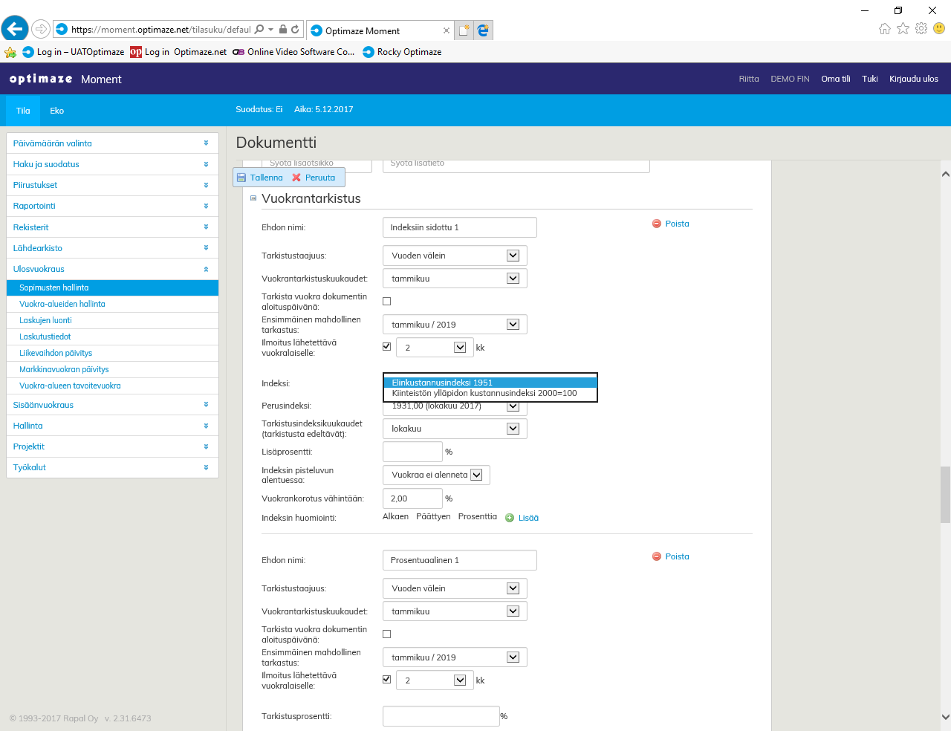
Task: Click the browser home icon
Action: [884, 28]
